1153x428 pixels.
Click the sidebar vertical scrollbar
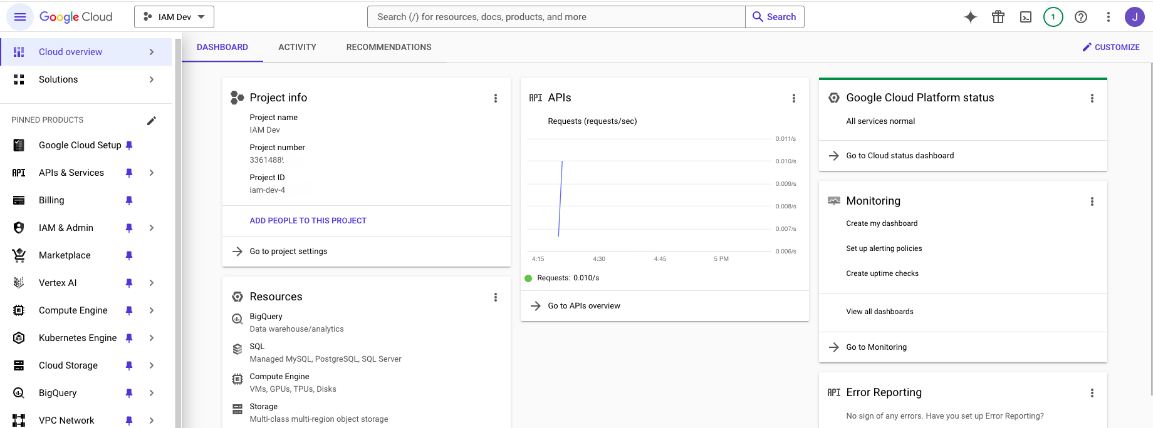click(x=178, y=233)
